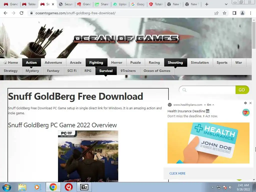
Task: Open the side panel icon
Action: [234, 13]
